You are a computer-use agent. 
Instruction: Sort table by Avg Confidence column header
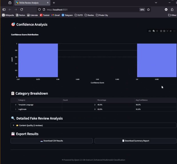click(x=156, y=100)
